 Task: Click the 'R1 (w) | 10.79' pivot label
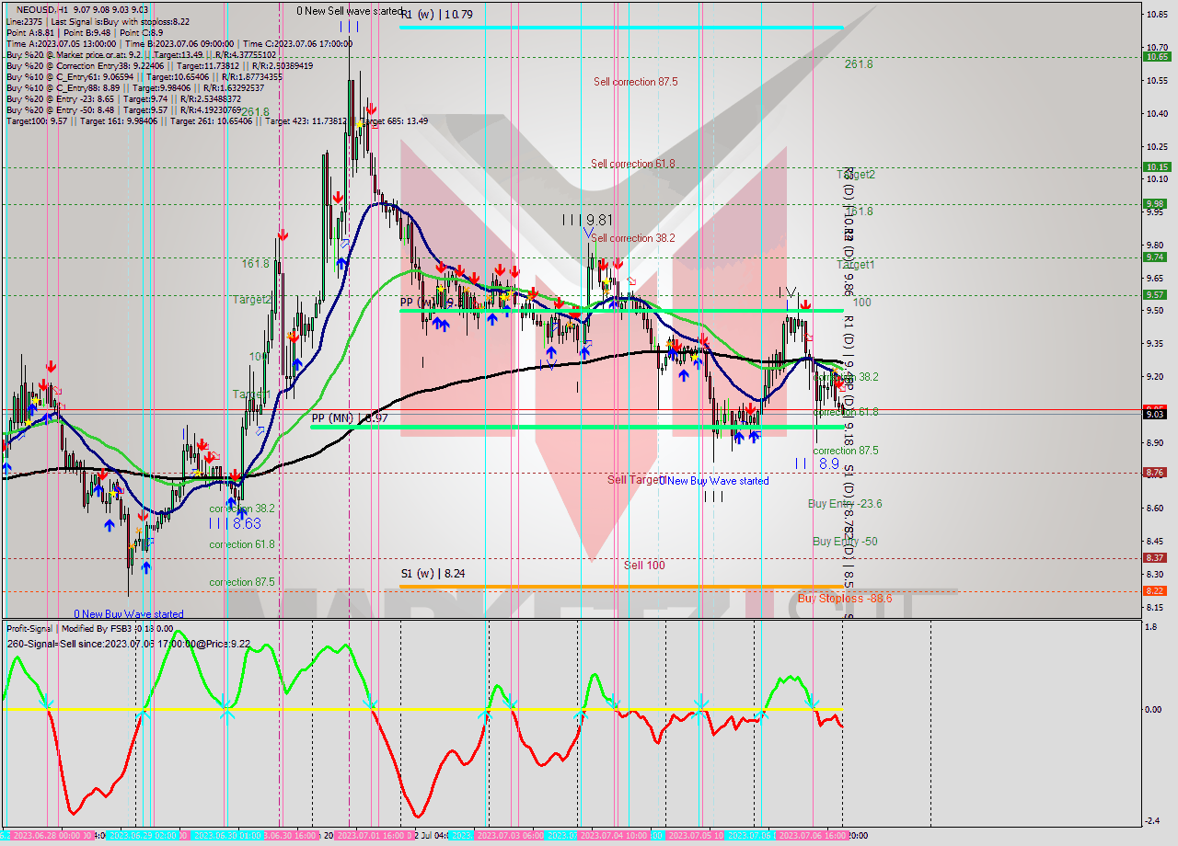[x=437, y=14]
